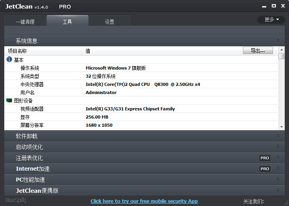Click the 256.00 MB value
The width and height of the screenshot is (289, 206).
click(97, 117)
